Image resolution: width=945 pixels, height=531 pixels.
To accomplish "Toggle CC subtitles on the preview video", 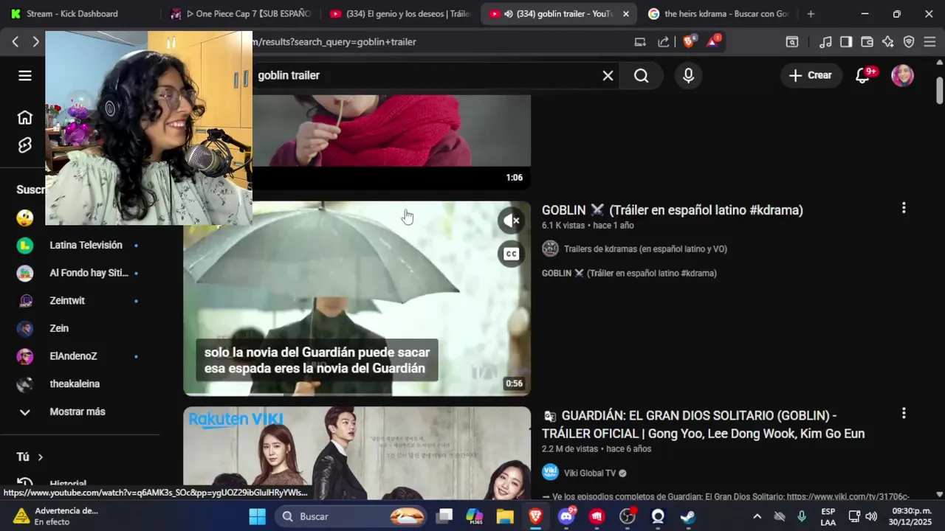I will [511, 254].
